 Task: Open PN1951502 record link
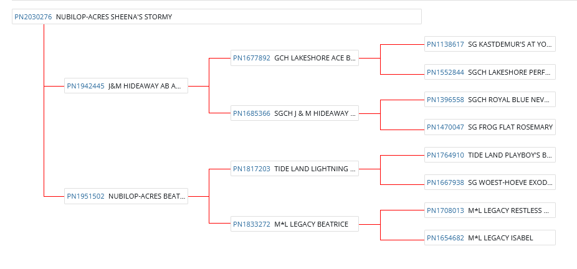85,196
